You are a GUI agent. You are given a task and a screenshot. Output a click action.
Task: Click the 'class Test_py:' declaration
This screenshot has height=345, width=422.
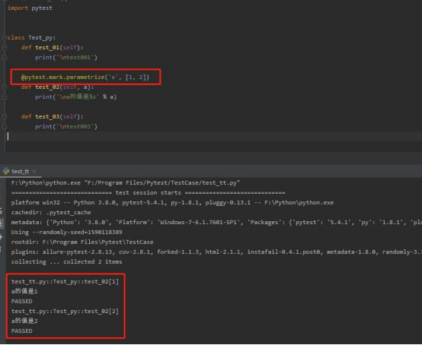(x=31, y=37)
